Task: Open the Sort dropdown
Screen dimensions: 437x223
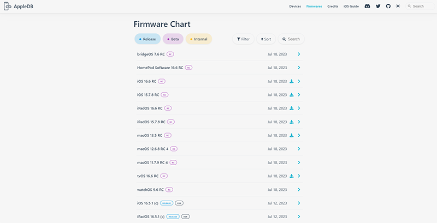Action: click(x=266, y=39)
